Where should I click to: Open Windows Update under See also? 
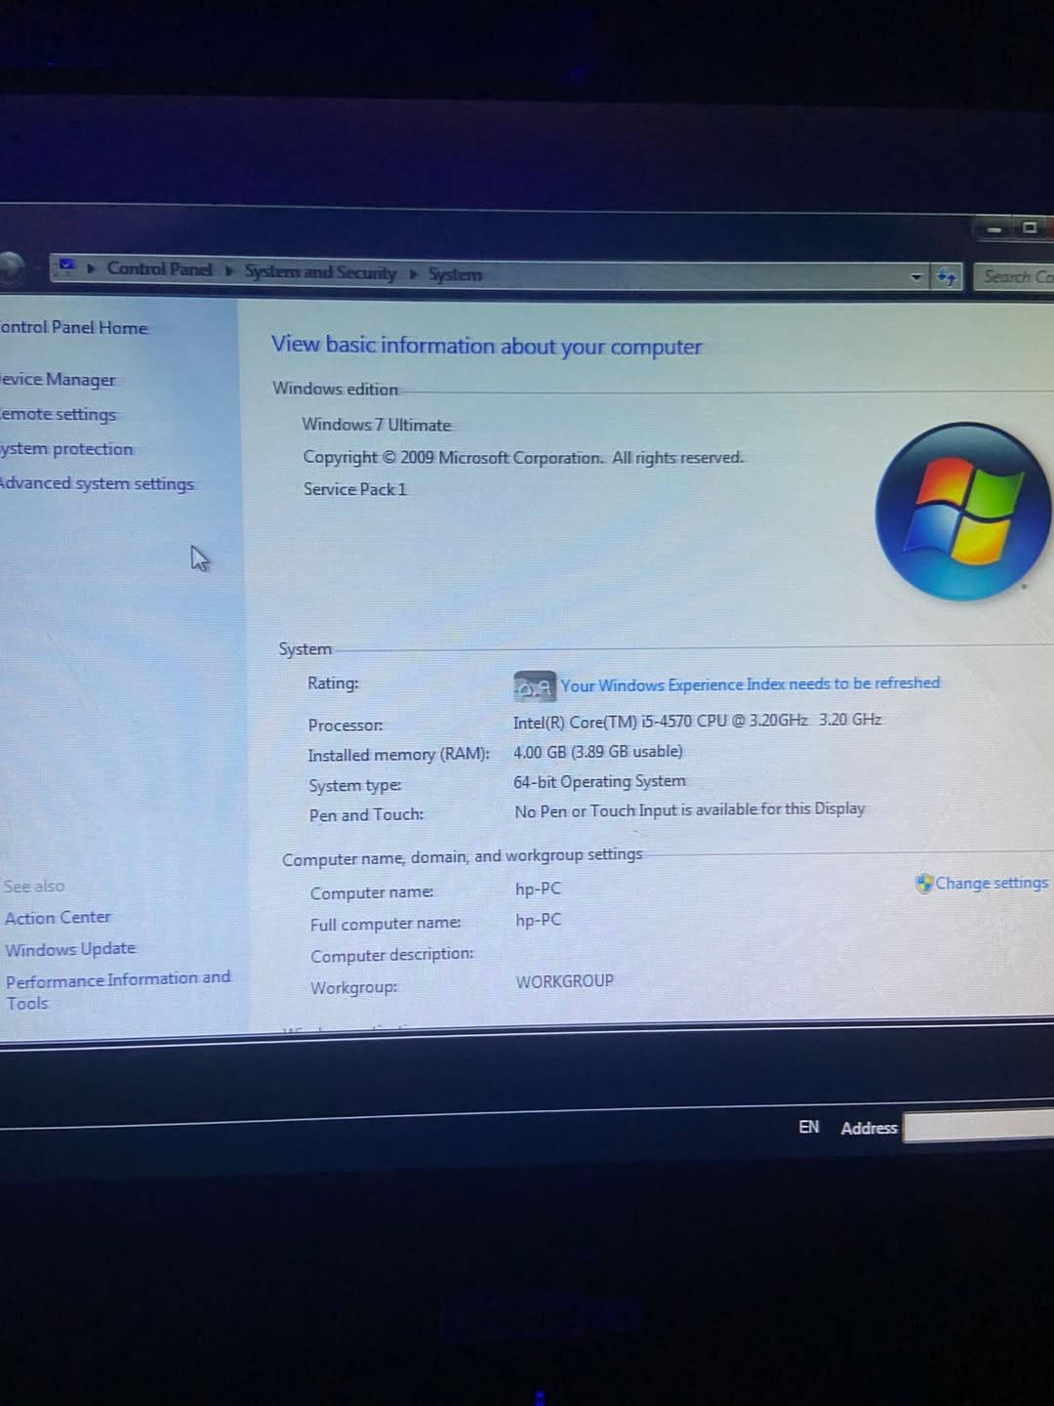click(70, 949)
